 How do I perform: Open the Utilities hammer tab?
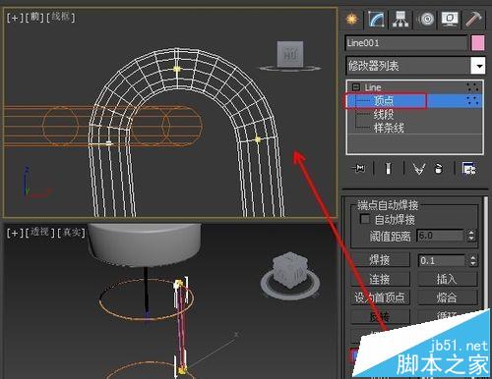[473, 19]
